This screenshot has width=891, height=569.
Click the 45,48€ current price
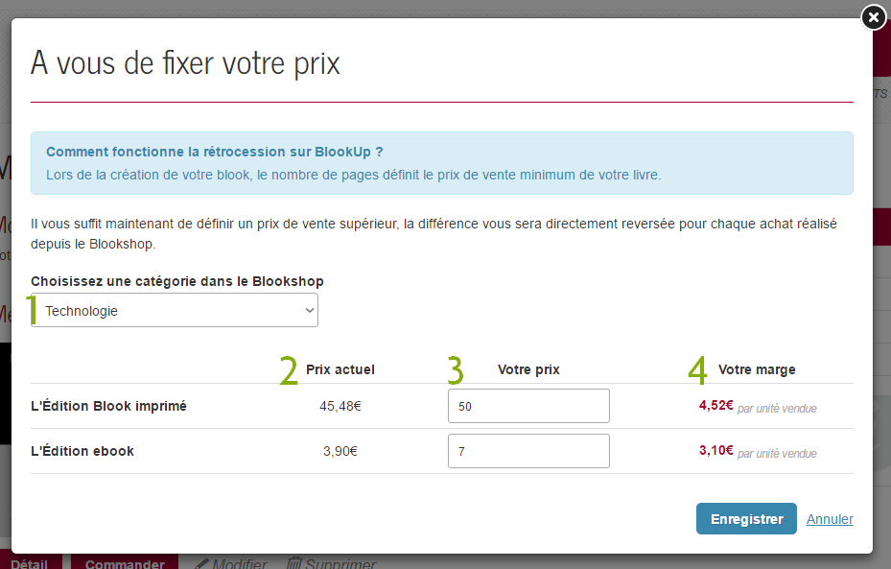tap(340, 406)
